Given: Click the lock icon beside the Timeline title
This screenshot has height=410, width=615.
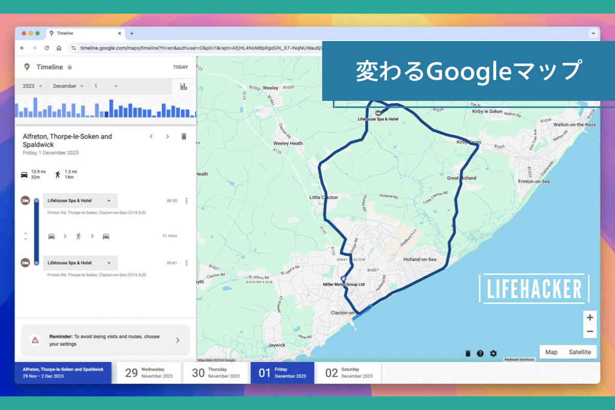Looking at the screenshot, I should coord(69,67).
